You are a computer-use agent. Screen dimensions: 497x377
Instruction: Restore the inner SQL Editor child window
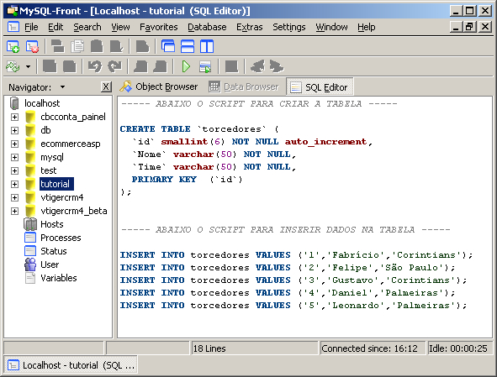click(470, 27)
